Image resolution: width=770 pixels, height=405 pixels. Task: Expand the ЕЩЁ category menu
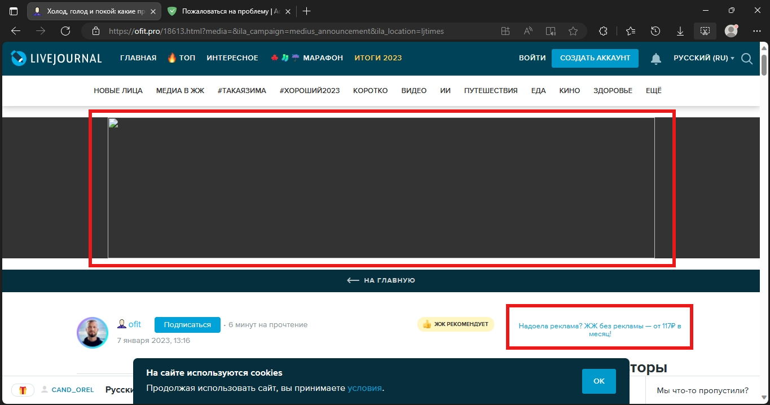point(653,90)
